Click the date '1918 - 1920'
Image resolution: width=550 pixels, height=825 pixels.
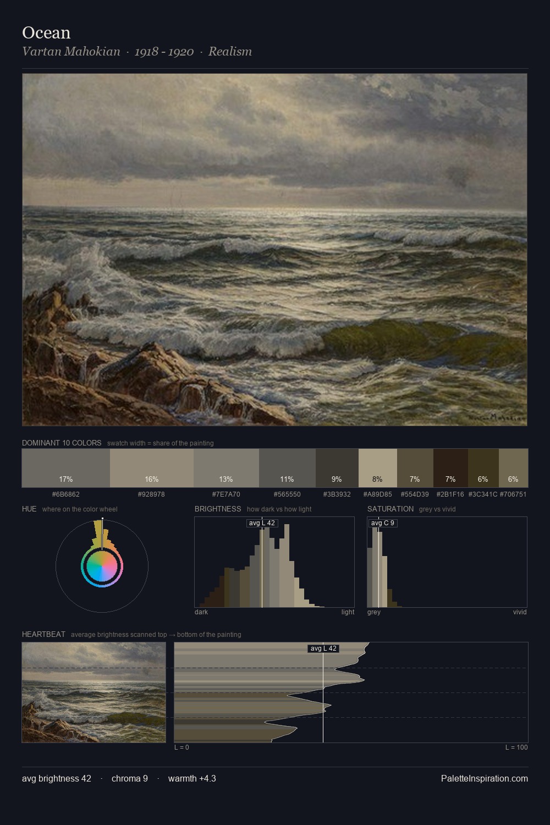click(164, 52)
